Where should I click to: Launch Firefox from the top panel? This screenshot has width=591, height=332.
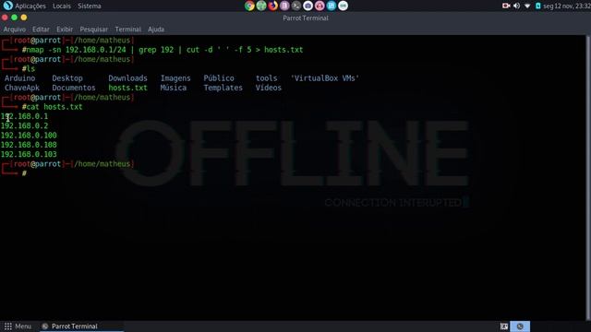click(273, 6)
